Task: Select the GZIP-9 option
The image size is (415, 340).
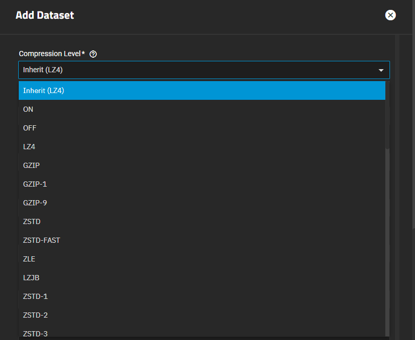Action: (202, 203)
